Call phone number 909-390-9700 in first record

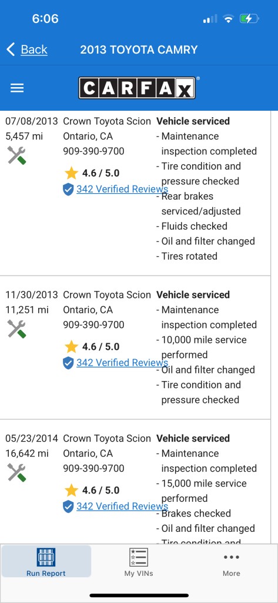[x=93, y=151]
